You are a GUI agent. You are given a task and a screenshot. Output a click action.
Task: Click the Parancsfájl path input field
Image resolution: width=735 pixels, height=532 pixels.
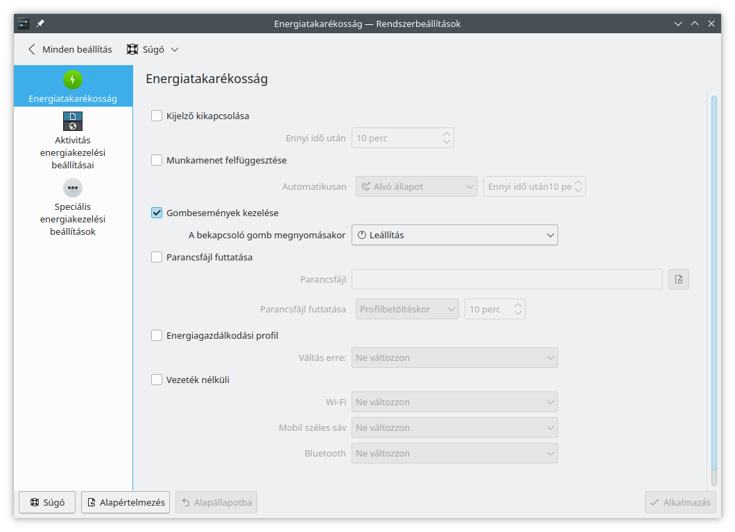tap(507, 279)
